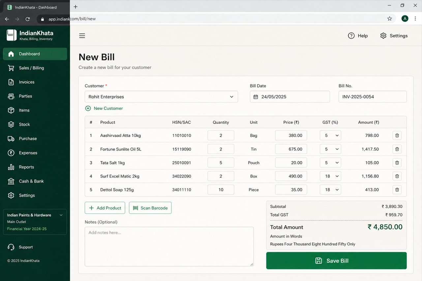This screenshot has width=422, height=281.
Task: Click the Scan Barcode button
Action: tap(150, 208)
